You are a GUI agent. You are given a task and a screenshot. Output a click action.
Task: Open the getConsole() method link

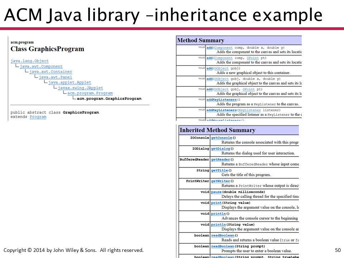(221, 138)
